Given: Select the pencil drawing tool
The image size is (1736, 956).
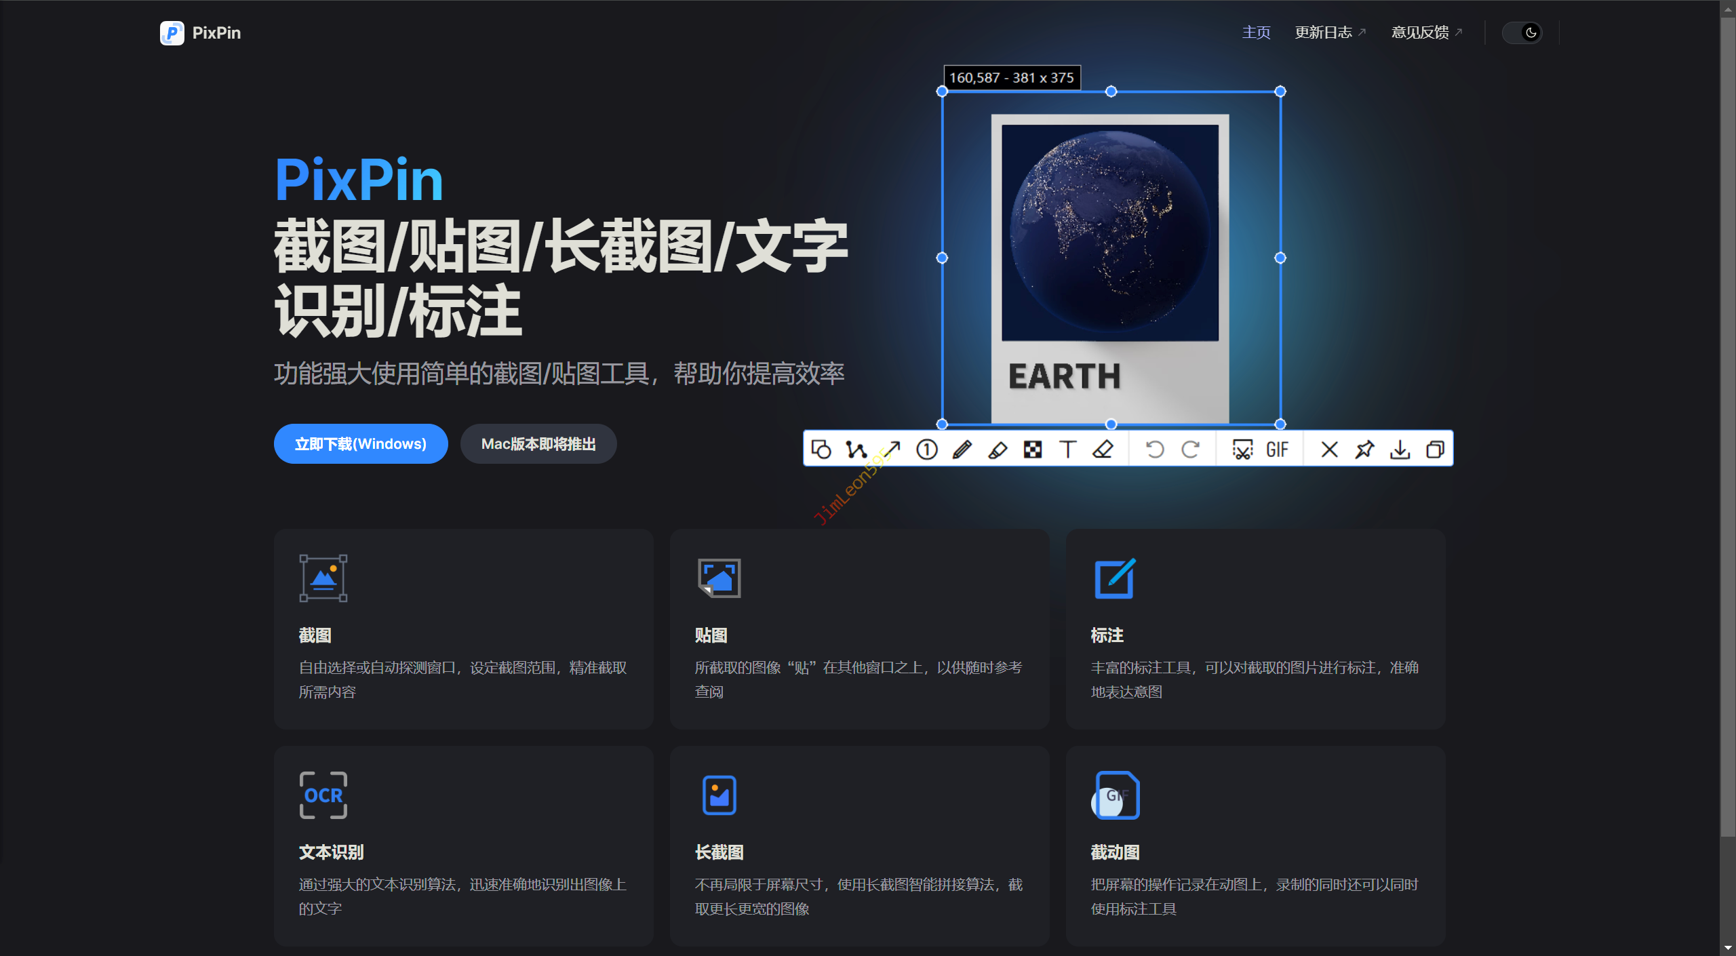Looking at the screenshot, I should (x=962, y=450).
